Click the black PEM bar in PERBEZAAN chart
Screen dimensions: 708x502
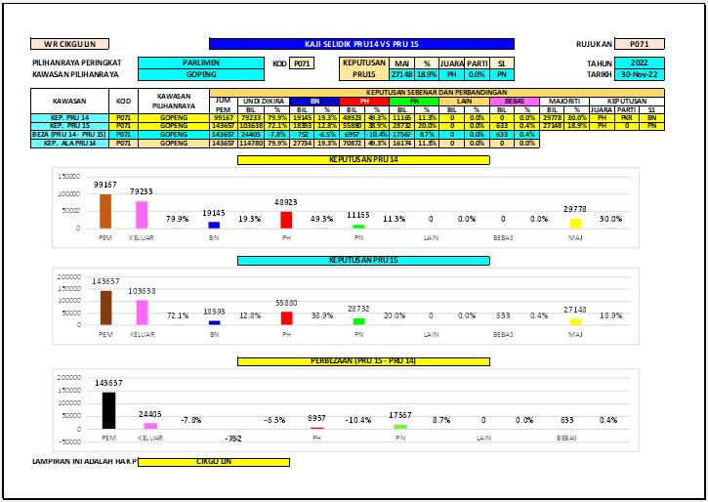coord(108,410)
